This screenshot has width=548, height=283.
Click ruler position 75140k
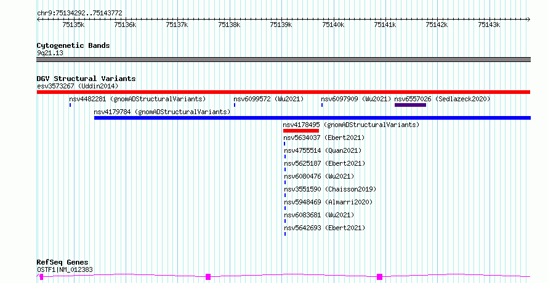[333, 25]
